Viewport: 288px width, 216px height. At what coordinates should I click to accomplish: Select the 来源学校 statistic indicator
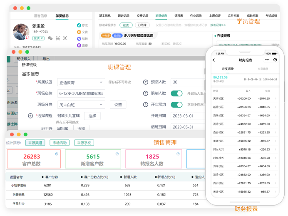coord(84,143)
